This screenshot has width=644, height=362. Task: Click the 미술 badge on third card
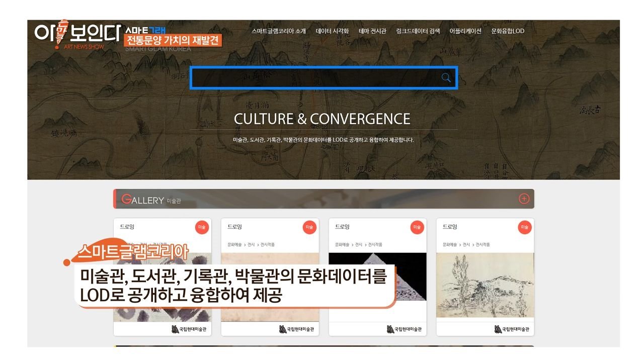pyautogui.click(x=417, y=227)
